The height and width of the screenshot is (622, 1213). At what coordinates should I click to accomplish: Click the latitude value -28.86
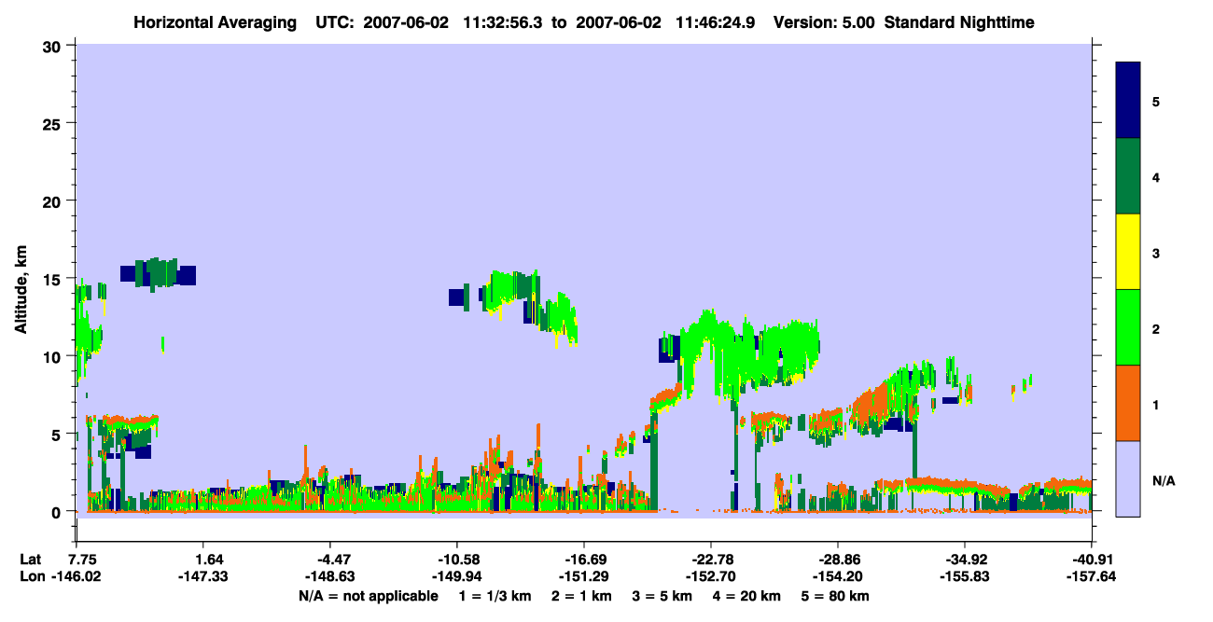(x=838, y=560)
